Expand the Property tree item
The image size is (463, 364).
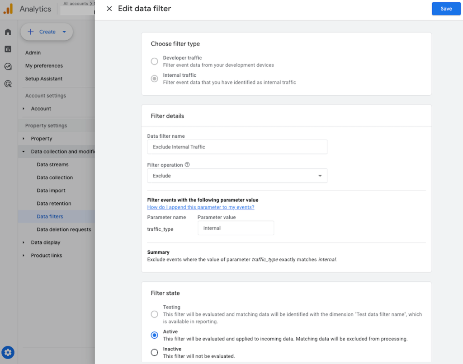(24, 138)
